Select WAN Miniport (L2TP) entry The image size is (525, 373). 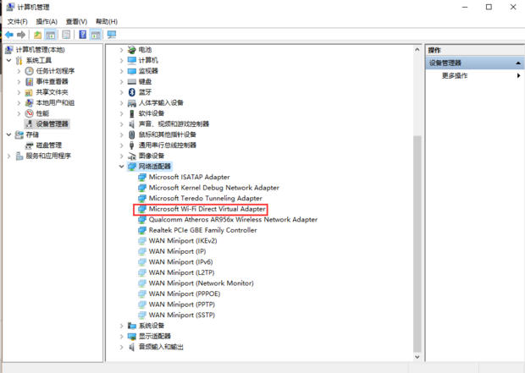tap(181, 272)
